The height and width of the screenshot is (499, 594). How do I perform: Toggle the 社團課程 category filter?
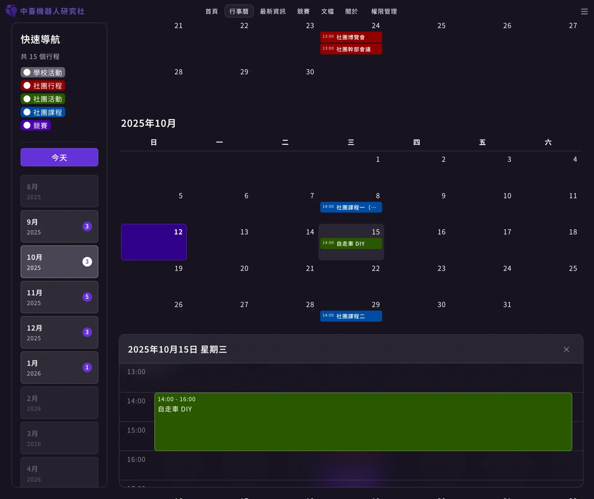43,112
